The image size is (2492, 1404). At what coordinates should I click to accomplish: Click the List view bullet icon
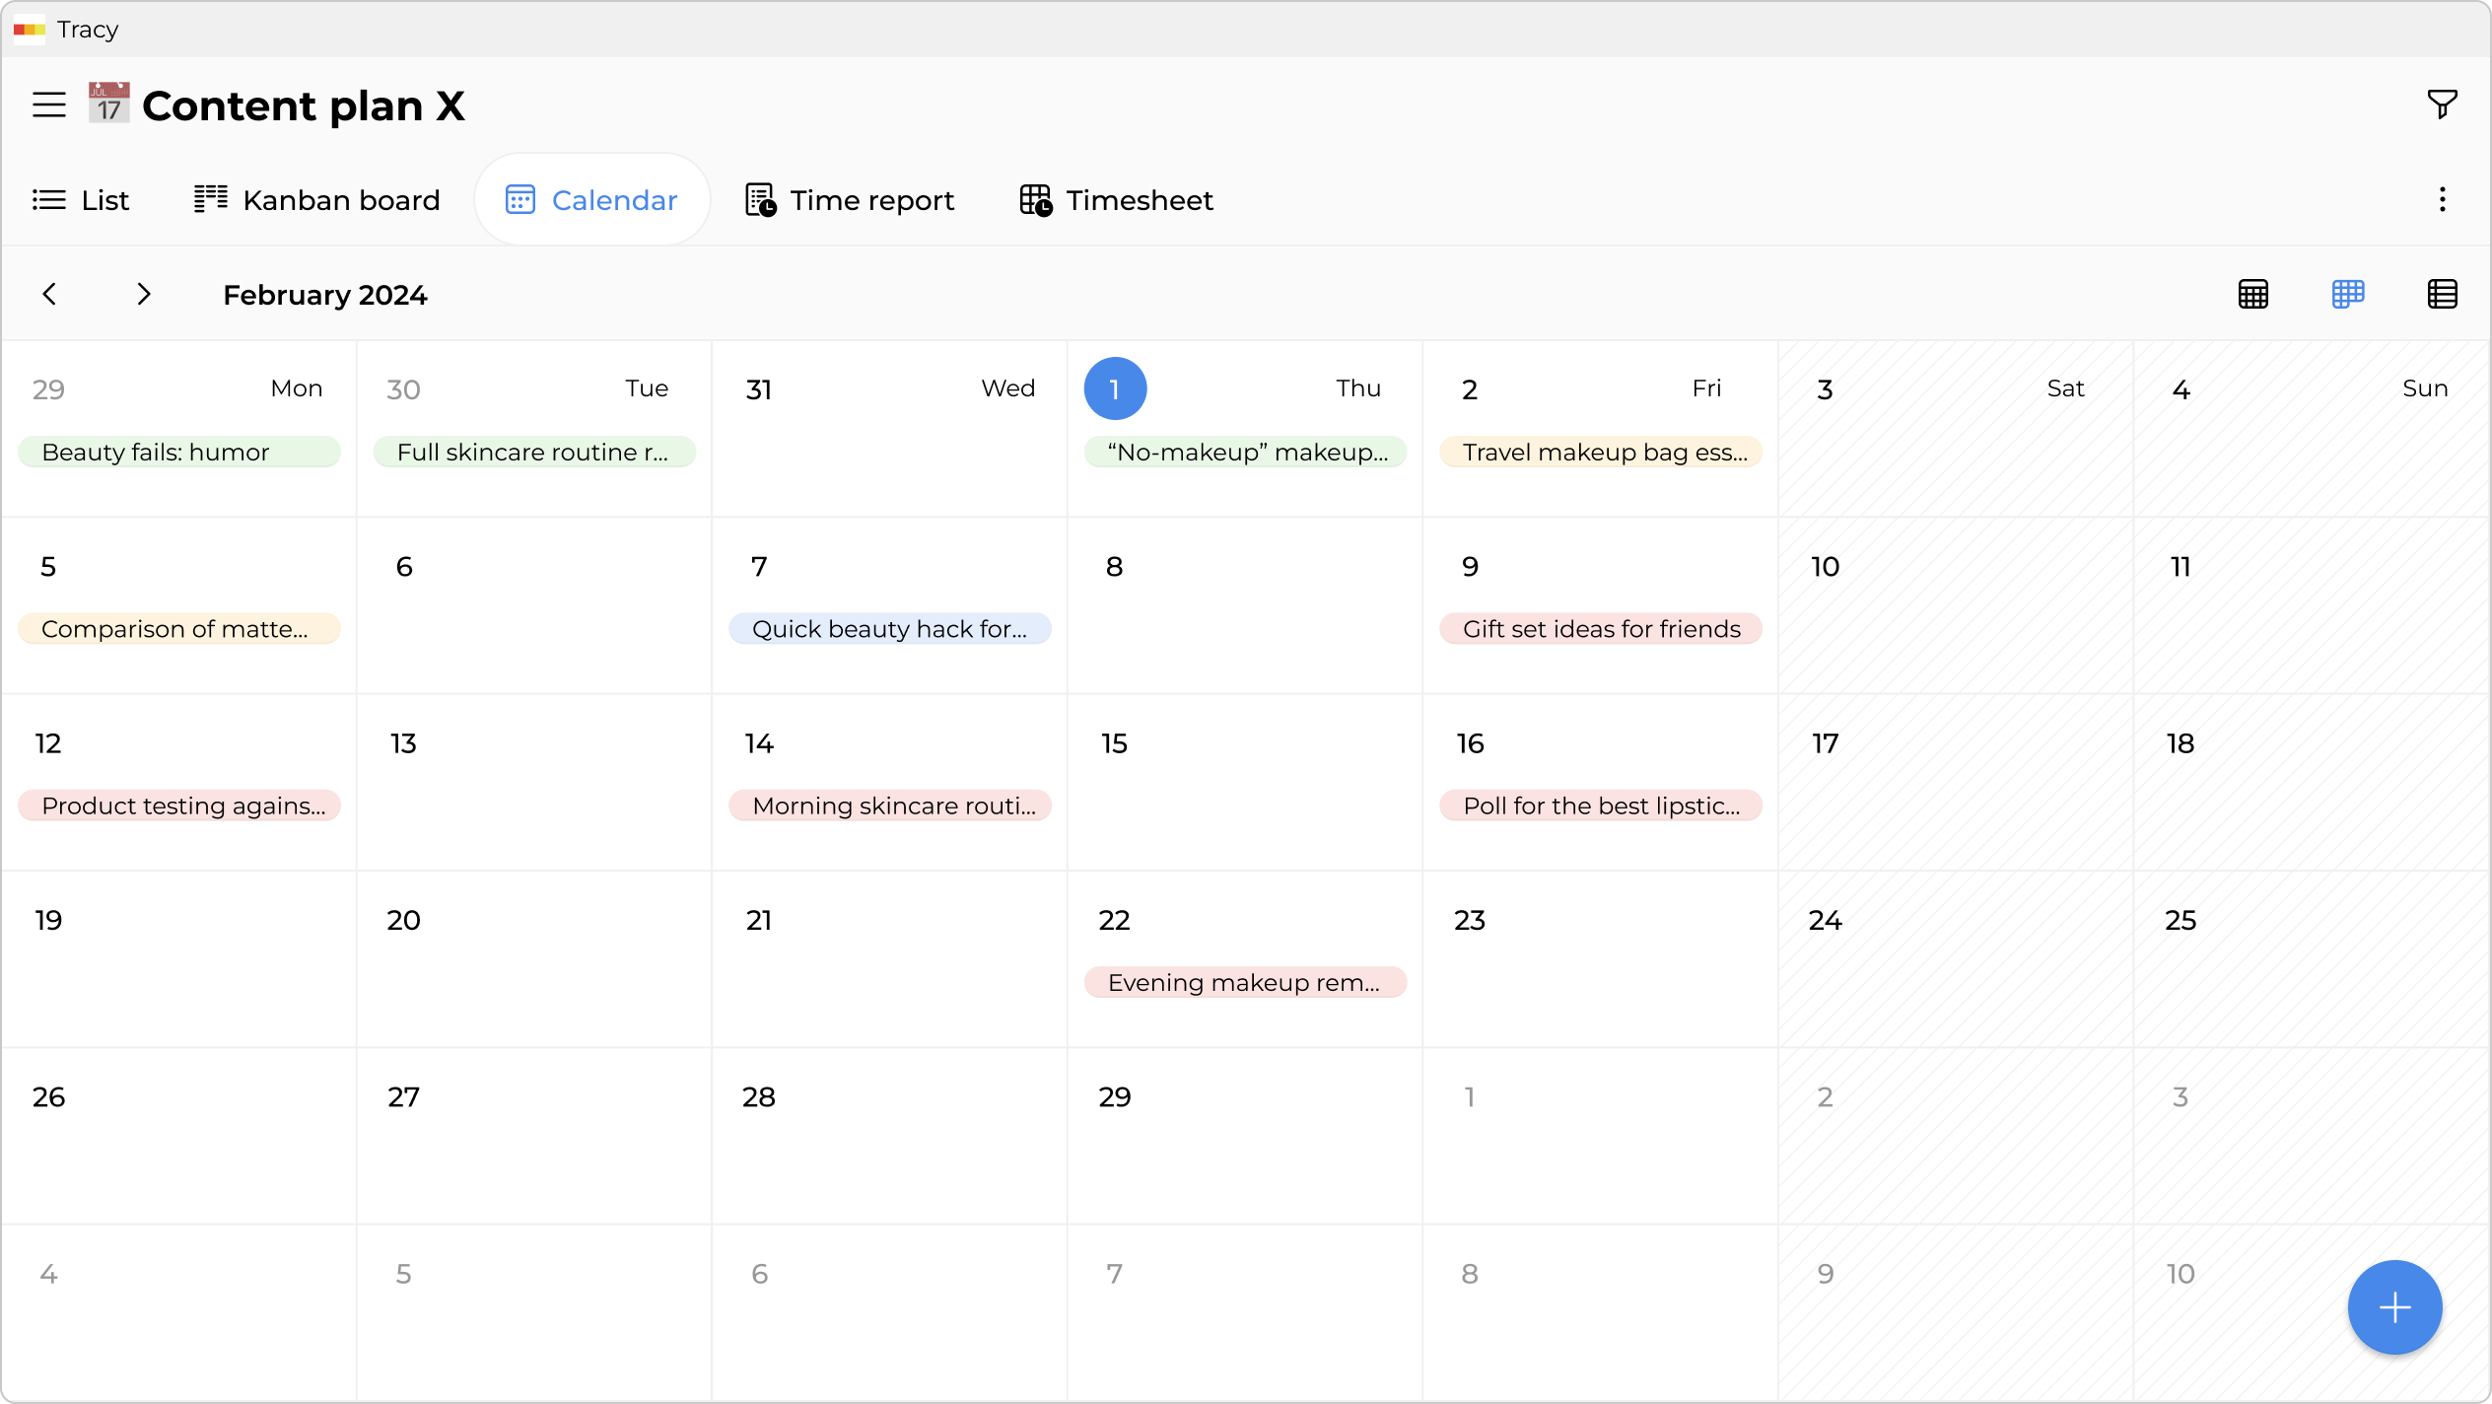pyautogui.click(x=48, y=199)
